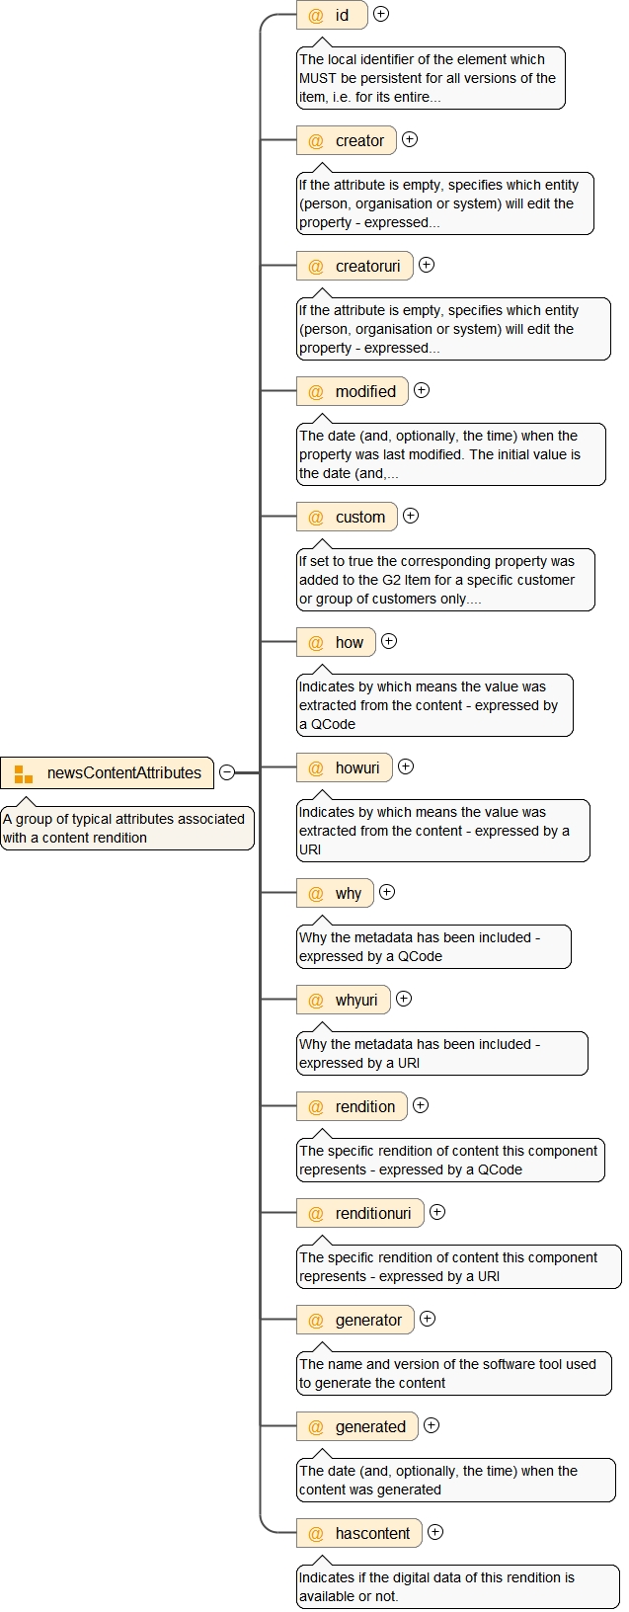Screen dimensions: 629x1612
Task: Expand the creator attribute plus button
Action: (410, 139)
